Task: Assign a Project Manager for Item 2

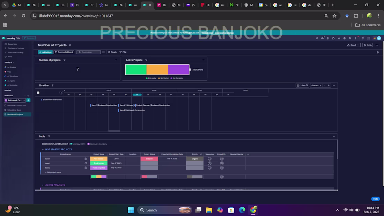Action: [222, 163]
